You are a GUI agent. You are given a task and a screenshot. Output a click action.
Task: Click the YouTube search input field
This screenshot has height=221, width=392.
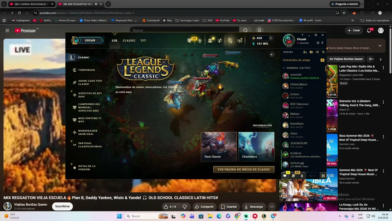(184, 30)
